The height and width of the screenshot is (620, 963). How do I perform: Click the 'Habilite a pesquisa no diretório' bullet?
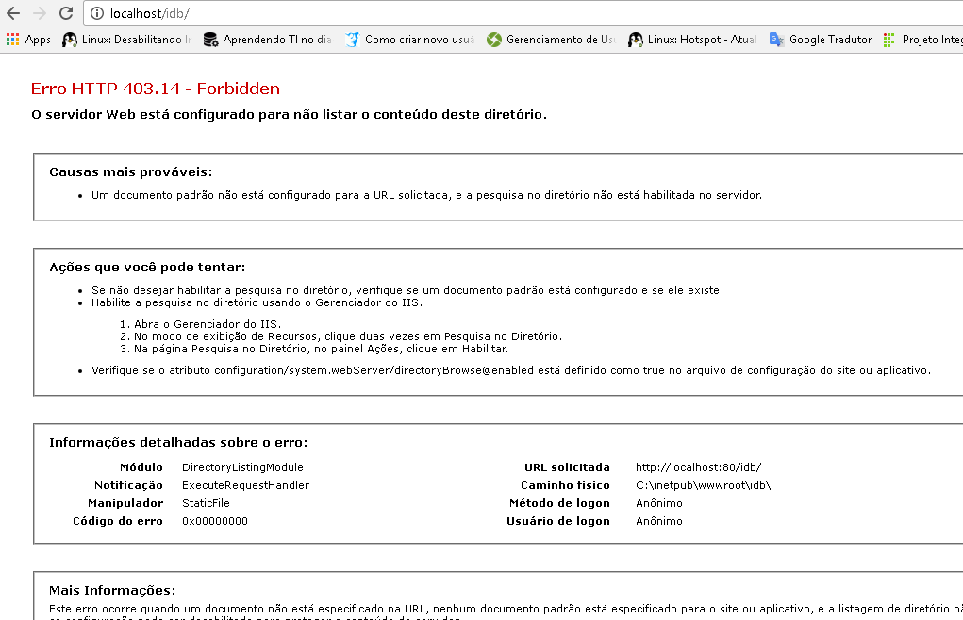257,302
